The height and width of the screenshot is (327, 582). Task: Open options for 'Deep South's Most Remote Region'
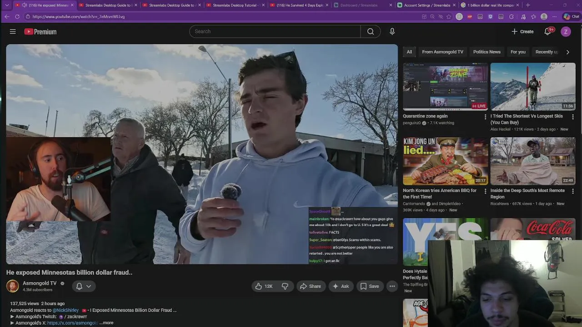[572, 191]
